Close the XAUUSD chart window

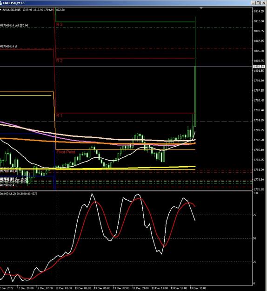pos(263,3)
